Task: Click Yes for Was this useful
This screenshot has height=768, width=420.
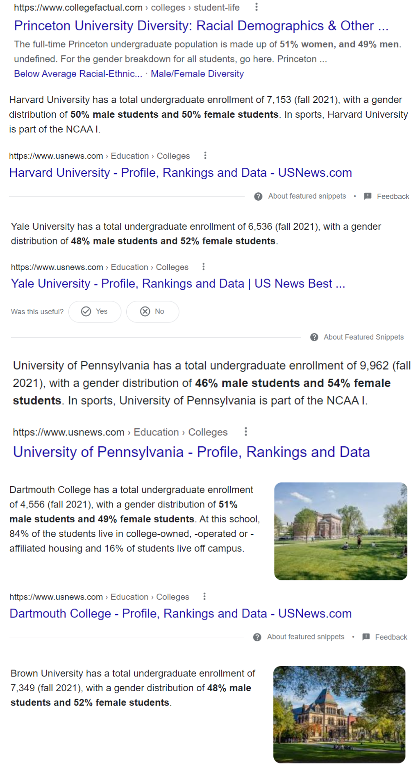Action: pyautogui.click(x=95, y=312)
